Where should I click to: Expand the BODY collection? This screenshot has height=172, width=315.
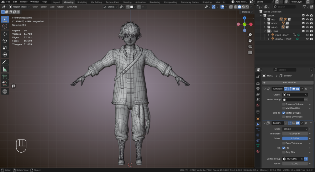[265, 23]
